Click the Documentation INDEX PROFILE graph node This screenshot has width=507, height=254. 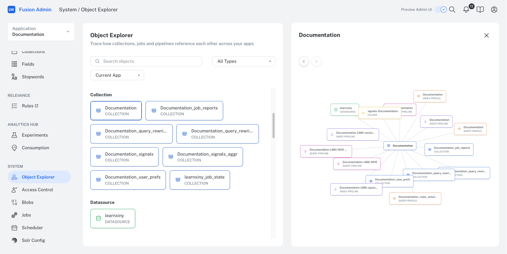(x=430, y=96)
